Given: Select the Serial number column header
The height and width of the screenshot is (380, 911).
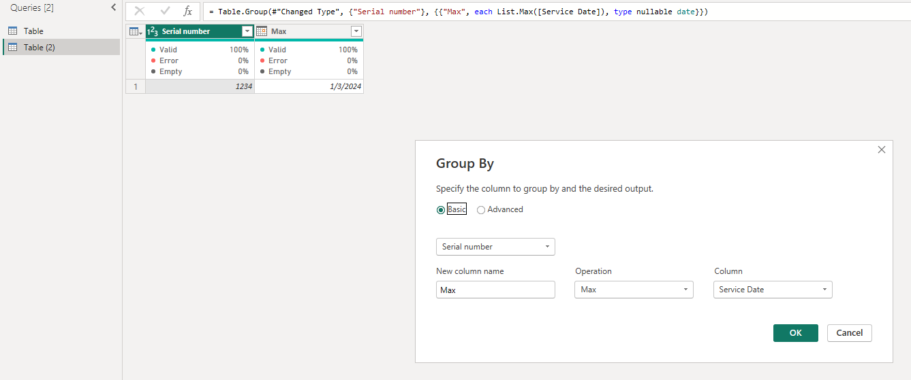Looking at the screenshot, I should (x=200, y=31).
